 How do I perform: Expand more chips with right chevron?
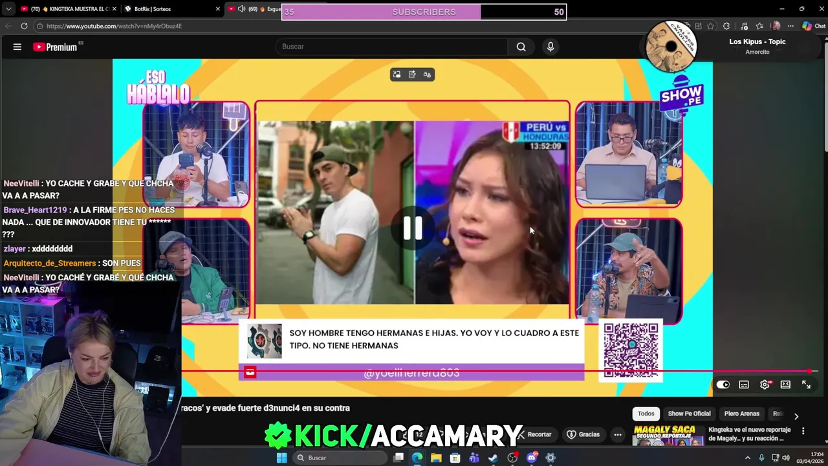[796, 416]
